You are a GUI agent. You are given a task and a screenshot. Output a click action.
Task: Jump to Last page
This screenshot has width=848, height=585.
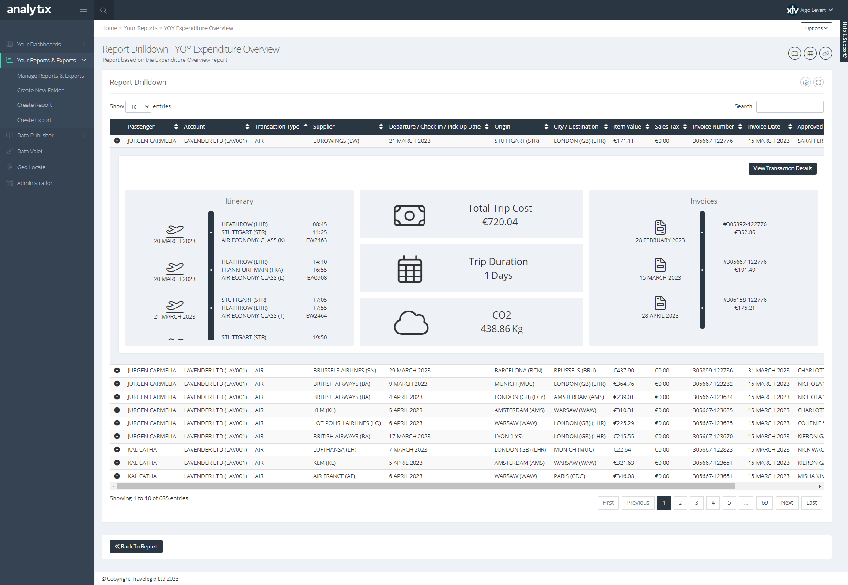812,503
